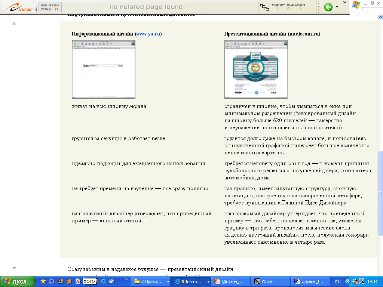The image size is (383, 287).
Task: Click the Popup Blocker counter 44
Action: (x=289, y=9)
